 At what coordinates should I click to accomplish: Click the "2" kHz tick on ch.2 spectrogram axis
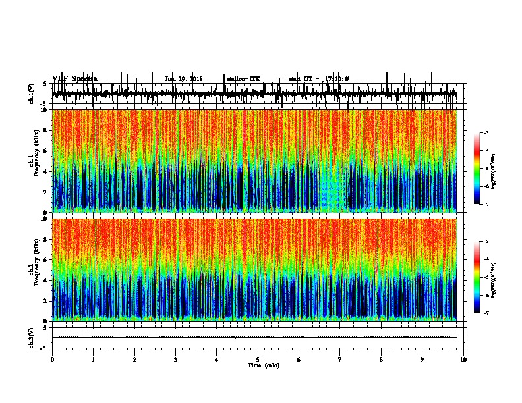45,301
